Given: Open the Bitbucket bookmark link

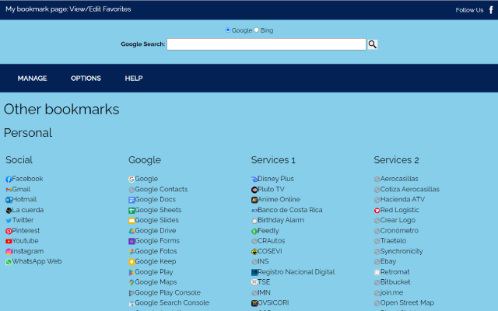Looking at the screenshot, I should [x=395, y=282].
